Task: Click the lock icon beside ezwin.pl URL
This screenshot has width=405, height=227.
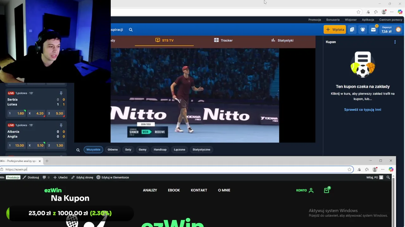Action: [x=2, y=169]
